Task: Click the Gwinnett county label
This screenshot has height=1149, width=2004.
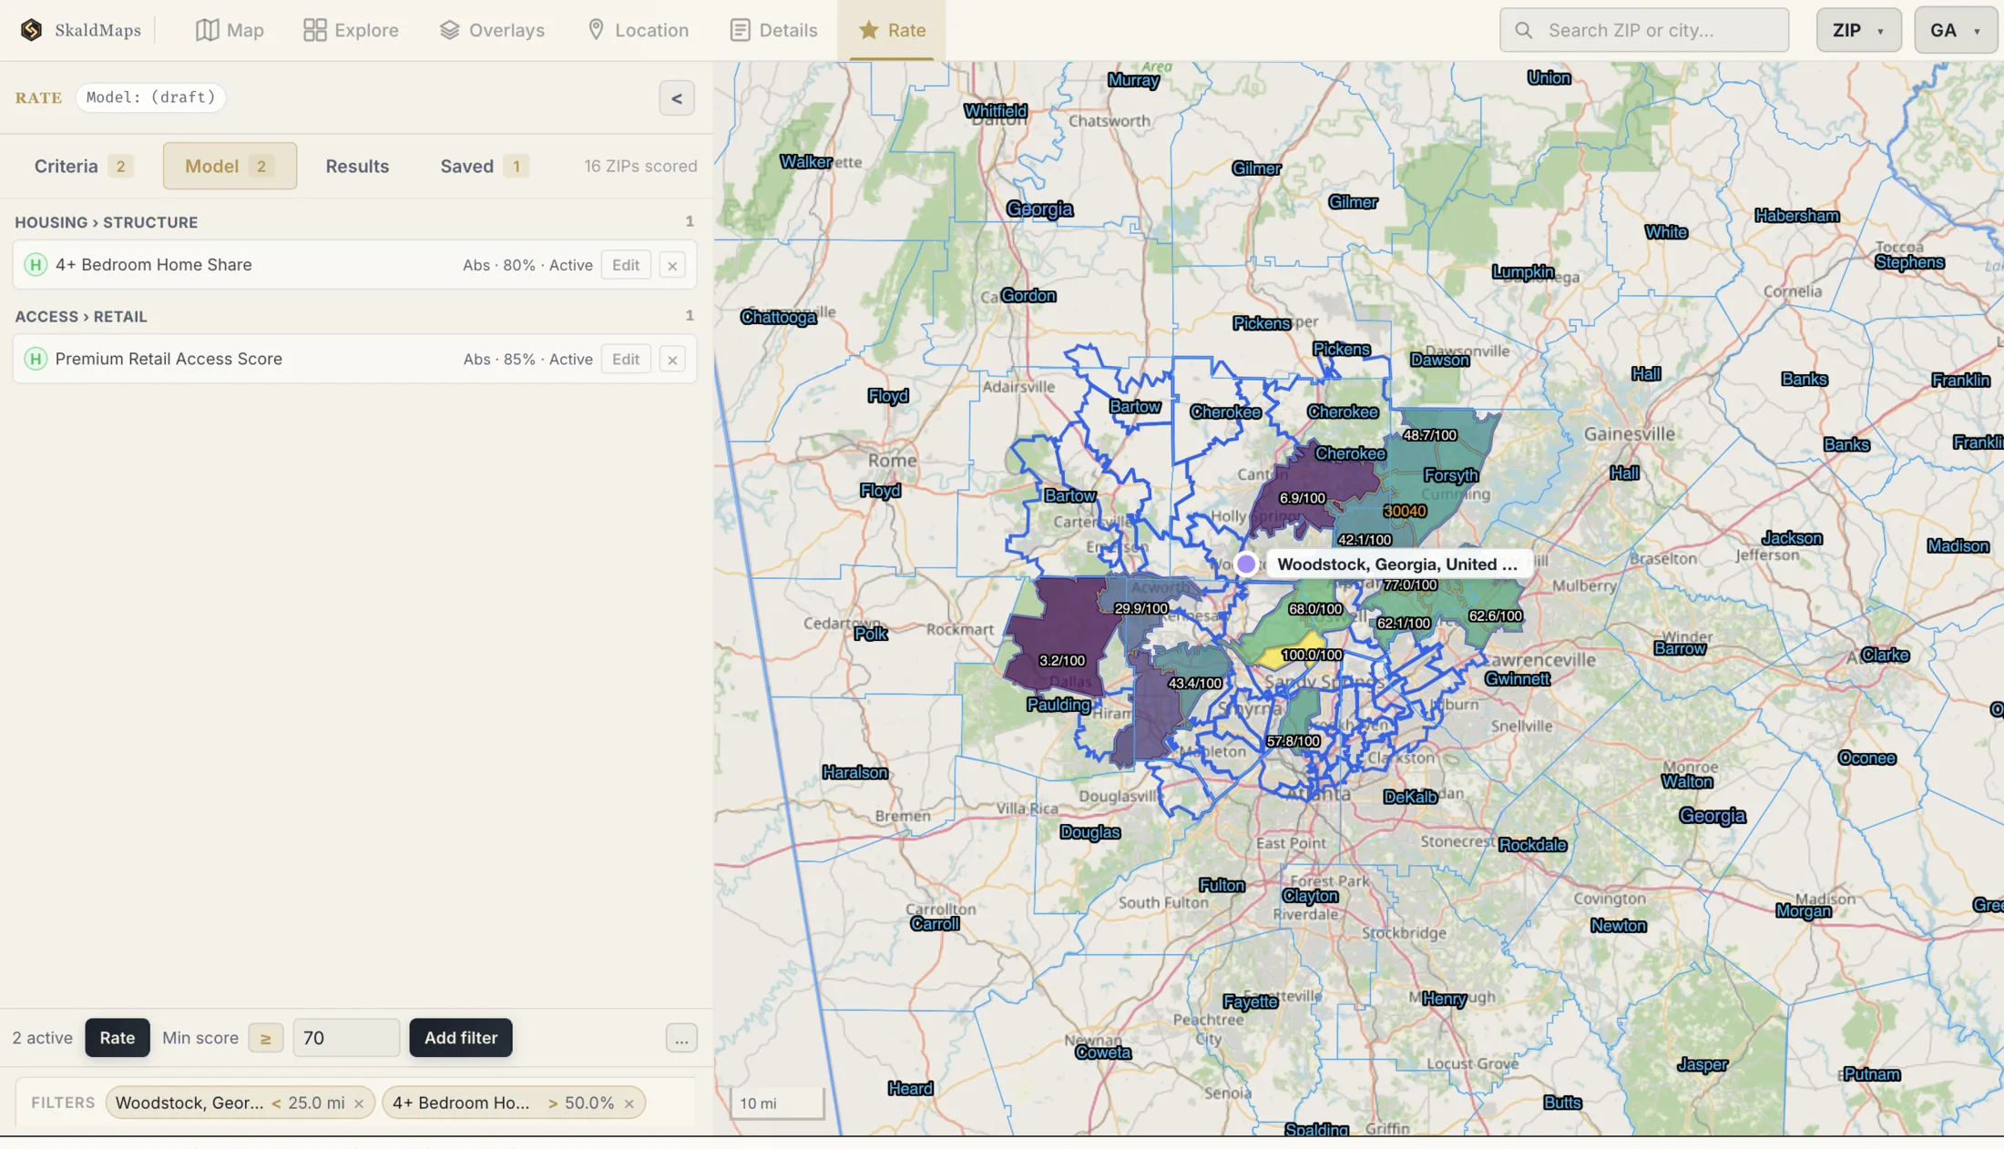Action: (x=1518, y=678)
